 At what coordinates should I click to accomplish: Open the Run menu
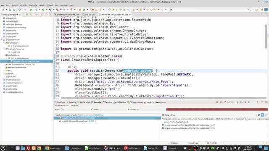click(x=56, y=5)
